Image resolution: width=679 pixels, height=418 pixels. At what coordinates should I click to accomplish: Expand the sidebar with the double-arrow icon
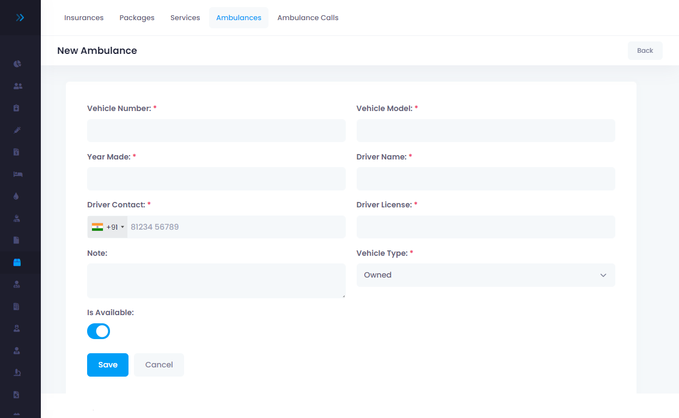point(20,17)
